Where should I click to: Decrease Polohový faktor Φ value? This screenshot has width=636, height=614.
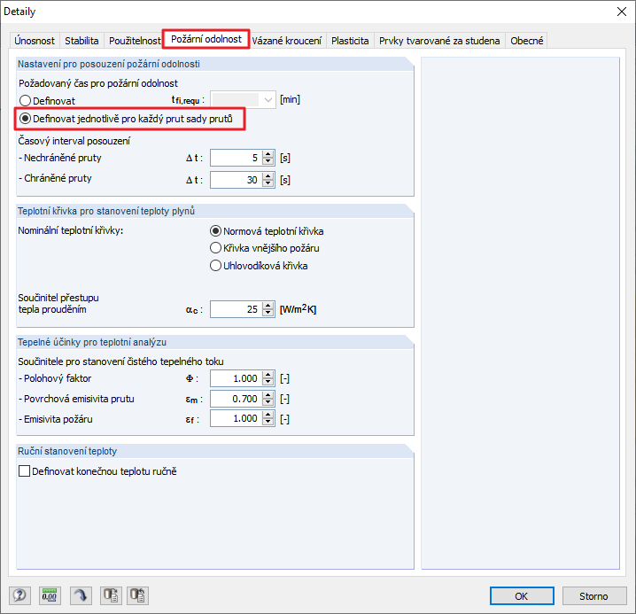tap(268, 382)
